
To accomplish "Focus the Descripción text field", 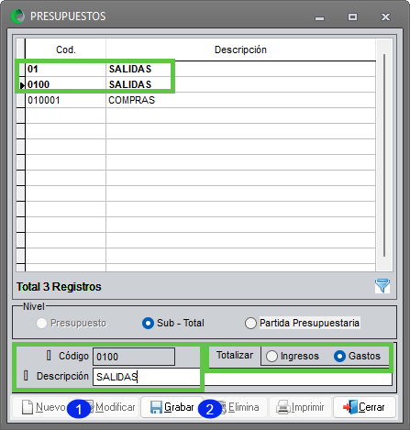I will [x=146, y=377].
